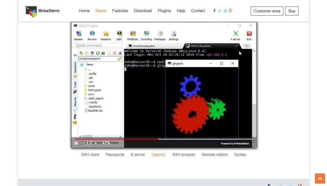Switch to Macros side tab
327x186 pixels.
click(x=75, y=104)
